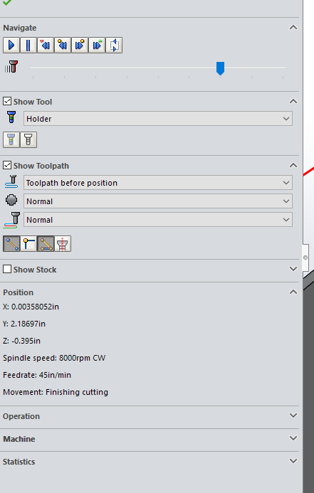Click the simulation speed slider handle
This screenshot has width=314, height=493.
pyautogui.click(x=220, y=68)
